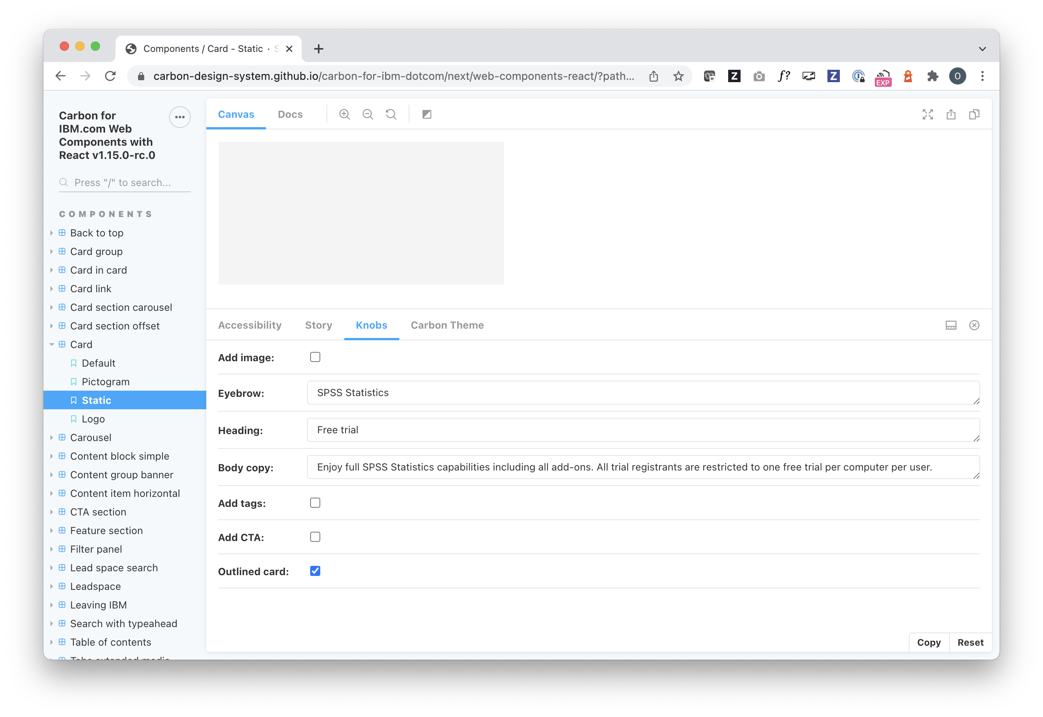Open the Story addon tab
This screenshot has width=1043, height=717.
tap(318, 325)
